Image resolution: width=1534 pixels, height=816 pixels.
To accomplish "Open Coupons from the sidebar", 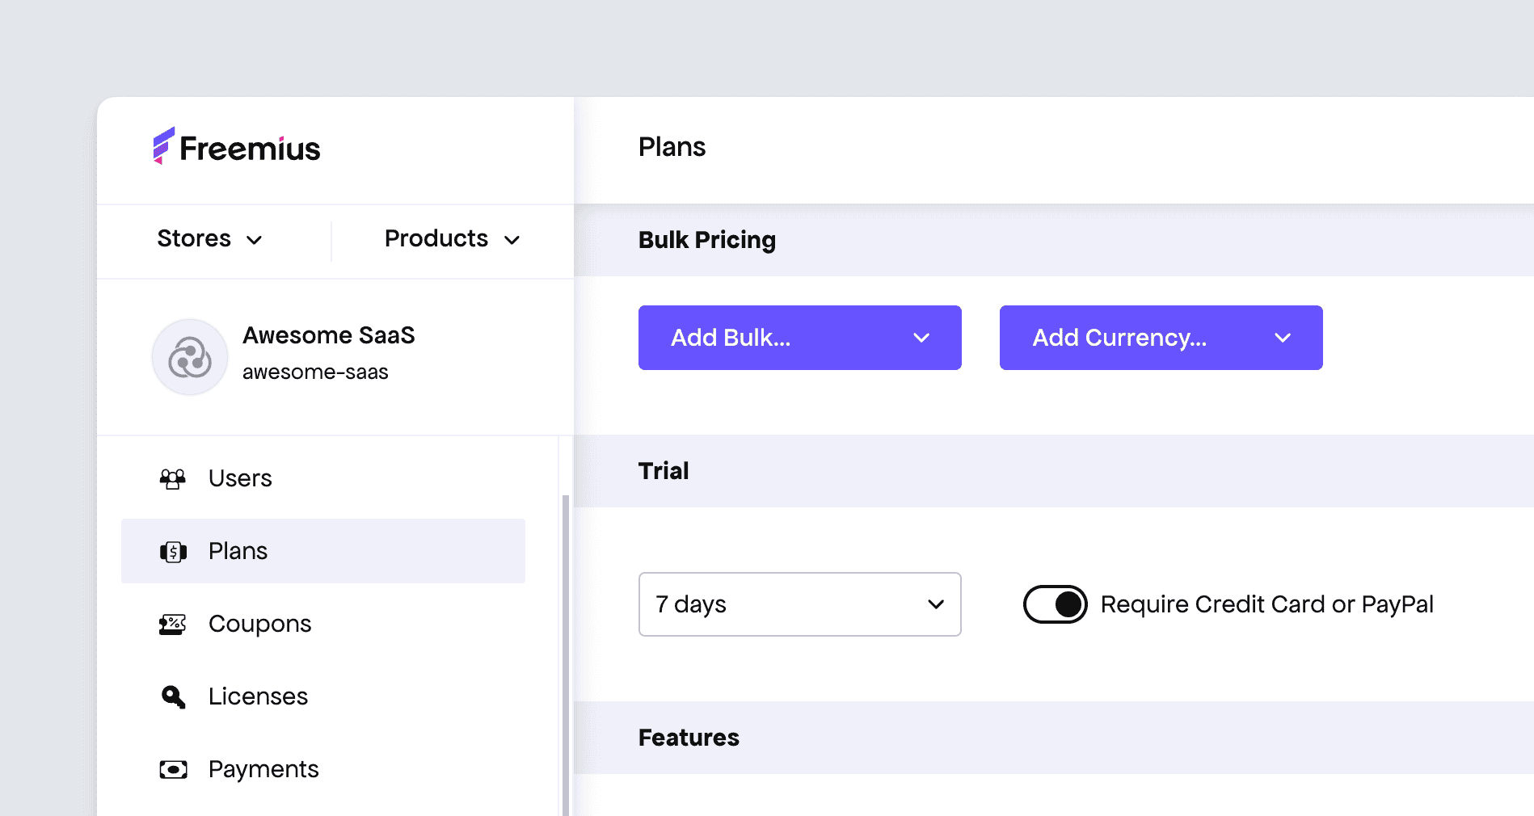I will (x=323, y=624).
